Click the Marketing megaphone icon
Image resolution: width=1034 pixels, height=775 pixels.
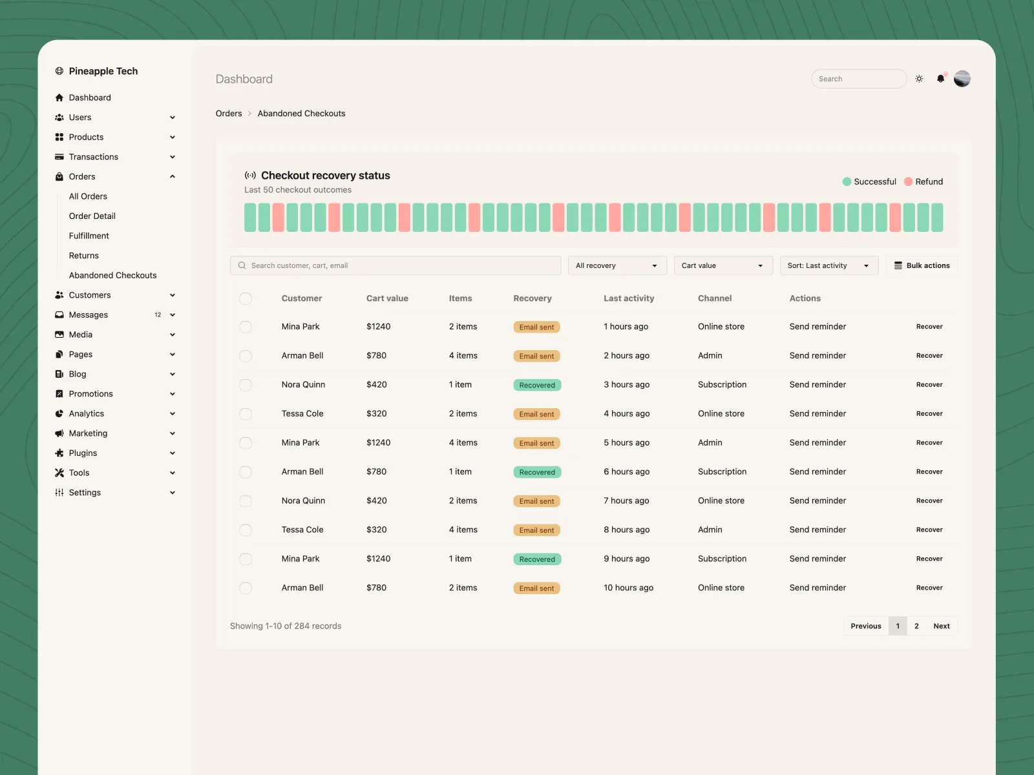pos(59,433)
